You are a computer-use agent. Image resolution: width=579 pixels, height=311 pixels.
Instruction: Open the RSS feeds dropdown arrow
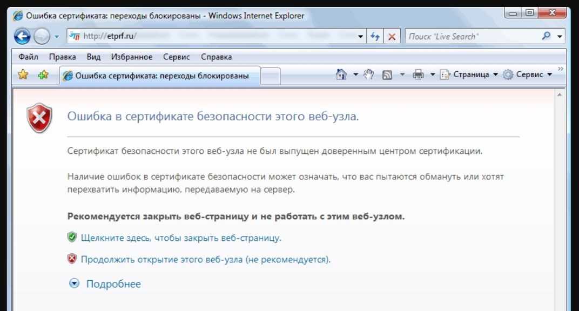pyautogui.click(x=402, y=75)
